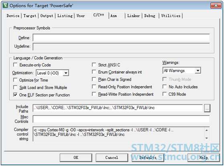Screen dimensions: 224x166
Task: Click the Compiler control string box
Action: click(x=121, y=134)
